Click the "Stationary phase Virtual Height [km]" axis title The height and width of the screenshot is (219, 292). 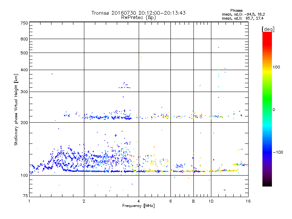16,109
